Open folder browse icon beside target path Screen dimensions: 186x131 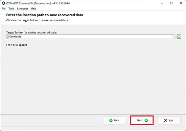[x=179, y=37]
